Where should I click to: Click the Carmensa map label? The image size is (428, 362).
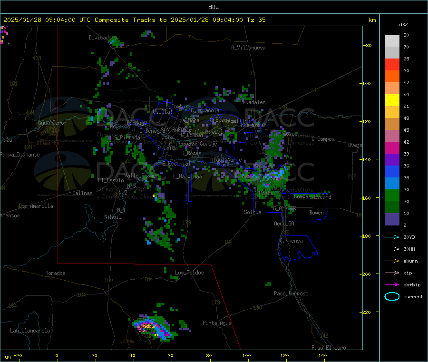click(291, 241)
